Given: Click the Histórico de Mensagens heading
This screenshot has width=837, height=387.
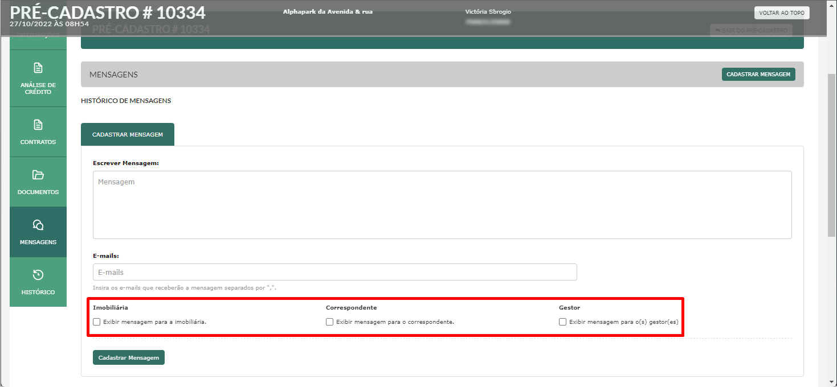Looking at the screenshot, I should point(126,101).
